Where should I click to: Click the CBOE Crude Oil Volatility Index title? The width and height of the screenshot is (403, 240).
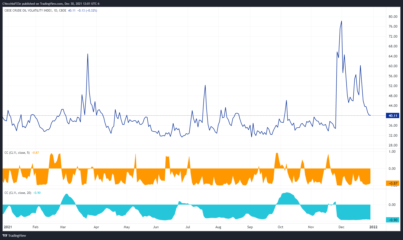pyautogui.click(x=28, y=11)
